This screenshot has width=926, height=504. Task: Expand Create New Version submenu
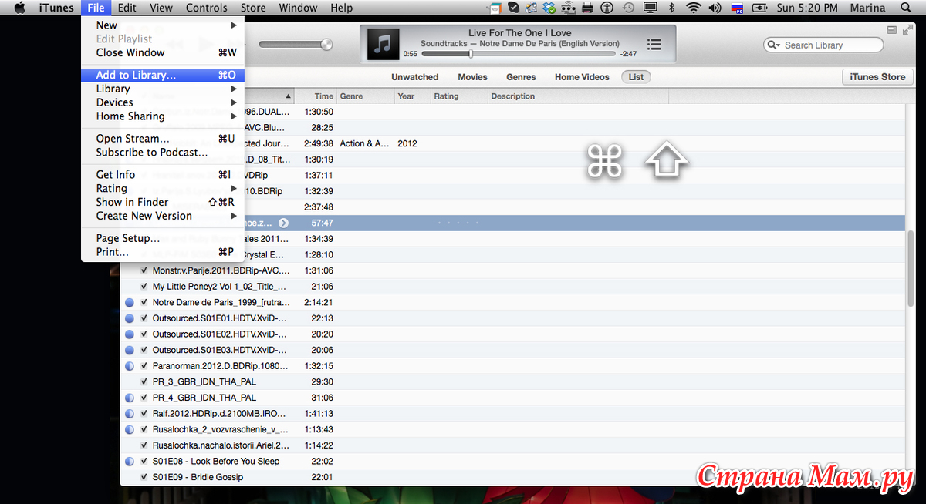[x=233, y=216]
